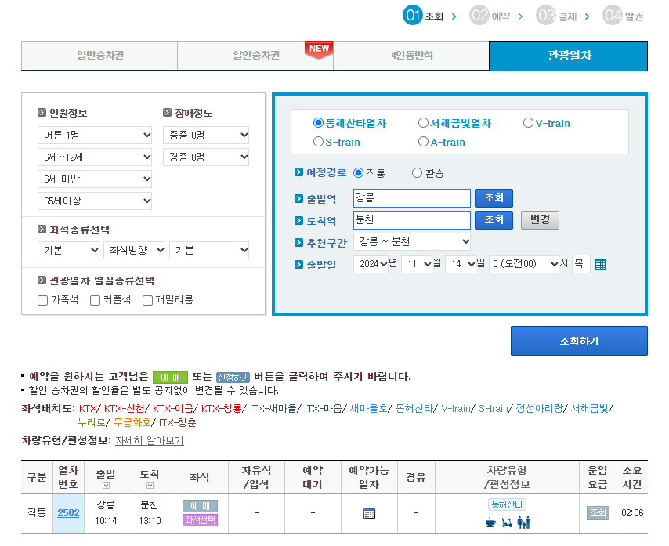Viewport: 669px width, 546px height.
Task: Click the coffee cup amenity icon under 동해산타
Action: (x=490, y=522)
